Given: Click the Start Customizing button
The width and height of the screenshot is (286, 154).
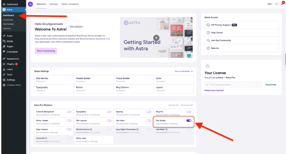Looking at the screenshot, I should click(46, 51).
